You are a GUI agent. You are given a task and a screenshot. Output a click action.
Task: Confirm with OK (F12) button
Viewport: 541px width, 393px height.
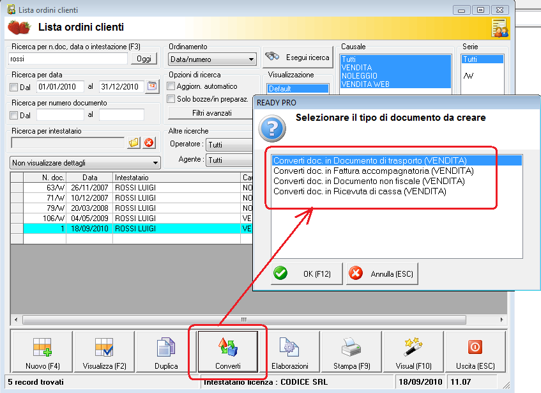tap(307, 274)
